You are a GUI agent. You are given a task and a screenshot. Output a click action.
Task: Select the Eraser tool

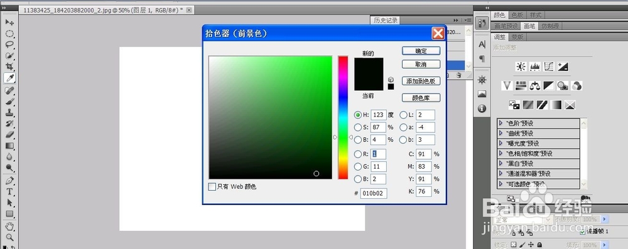[x=9, y=134]
